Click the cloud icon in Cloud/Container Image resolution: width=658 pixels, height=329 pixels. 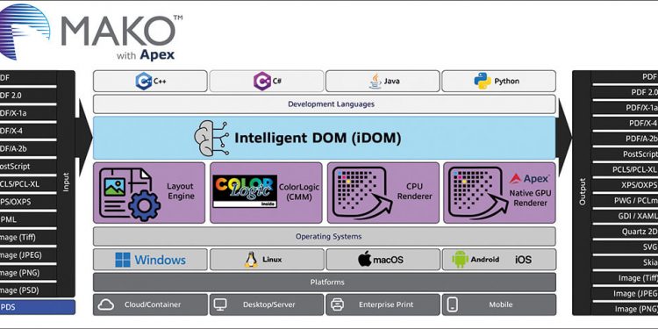click(106, 305)
